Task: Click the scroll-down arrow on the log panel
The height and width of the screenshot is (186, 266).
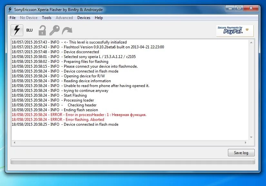Action: click(251, 138)
